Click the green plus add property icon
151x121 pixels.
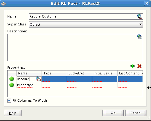133,66
